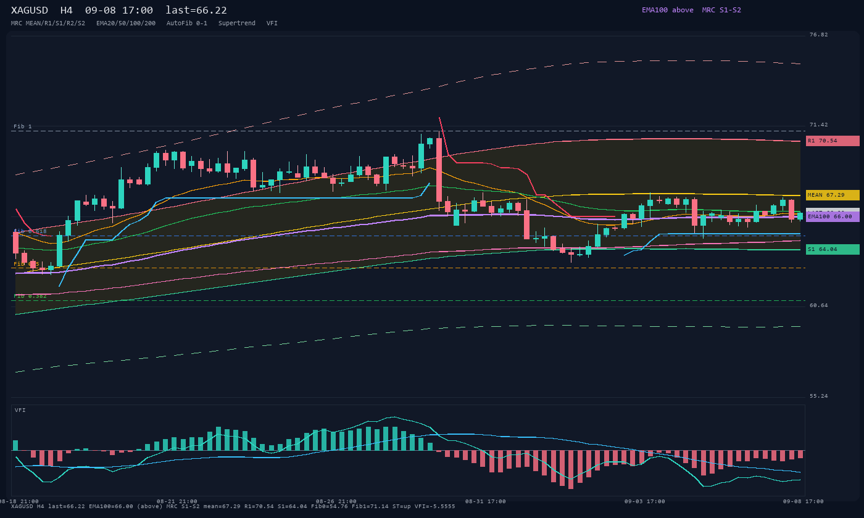Select the VFI label in the indicator list
864x518 pixels.
[x=272, y=23]
